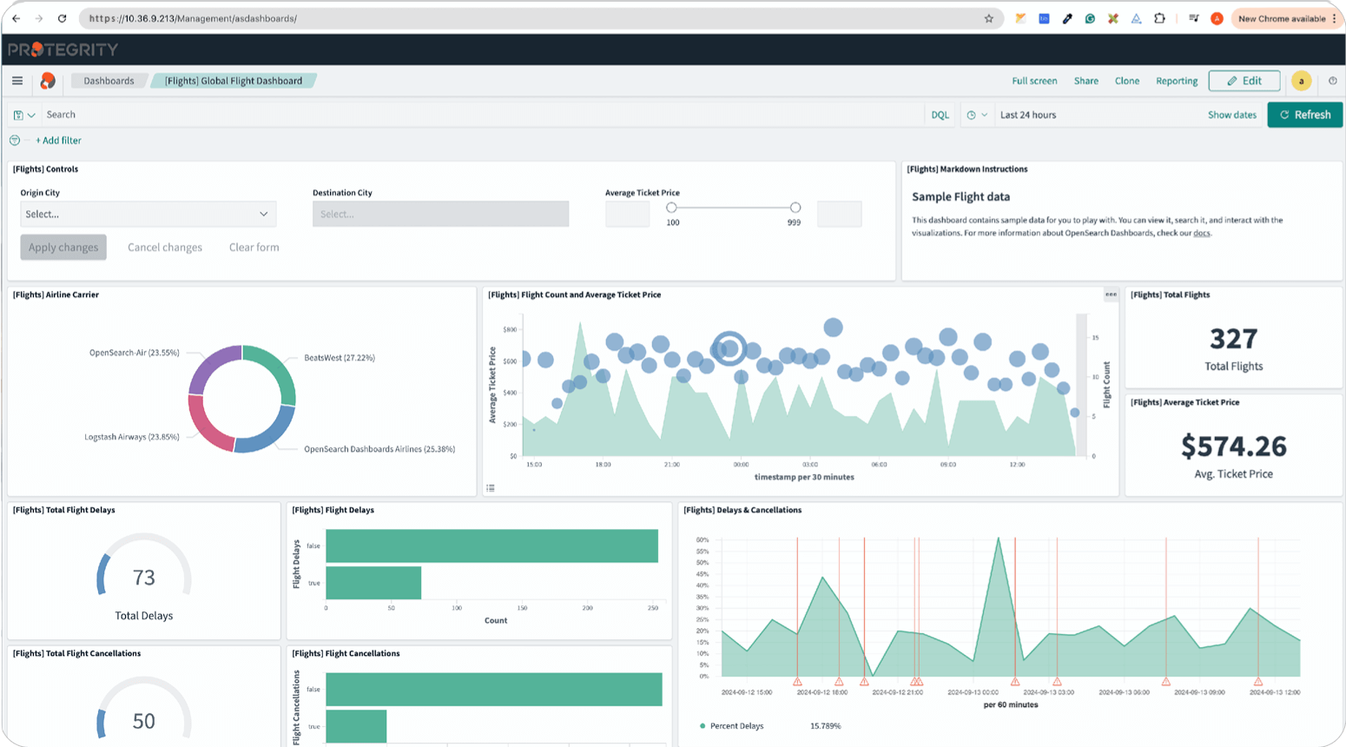
Task: Open the user avatar menu
Action: click(1301, 81)
